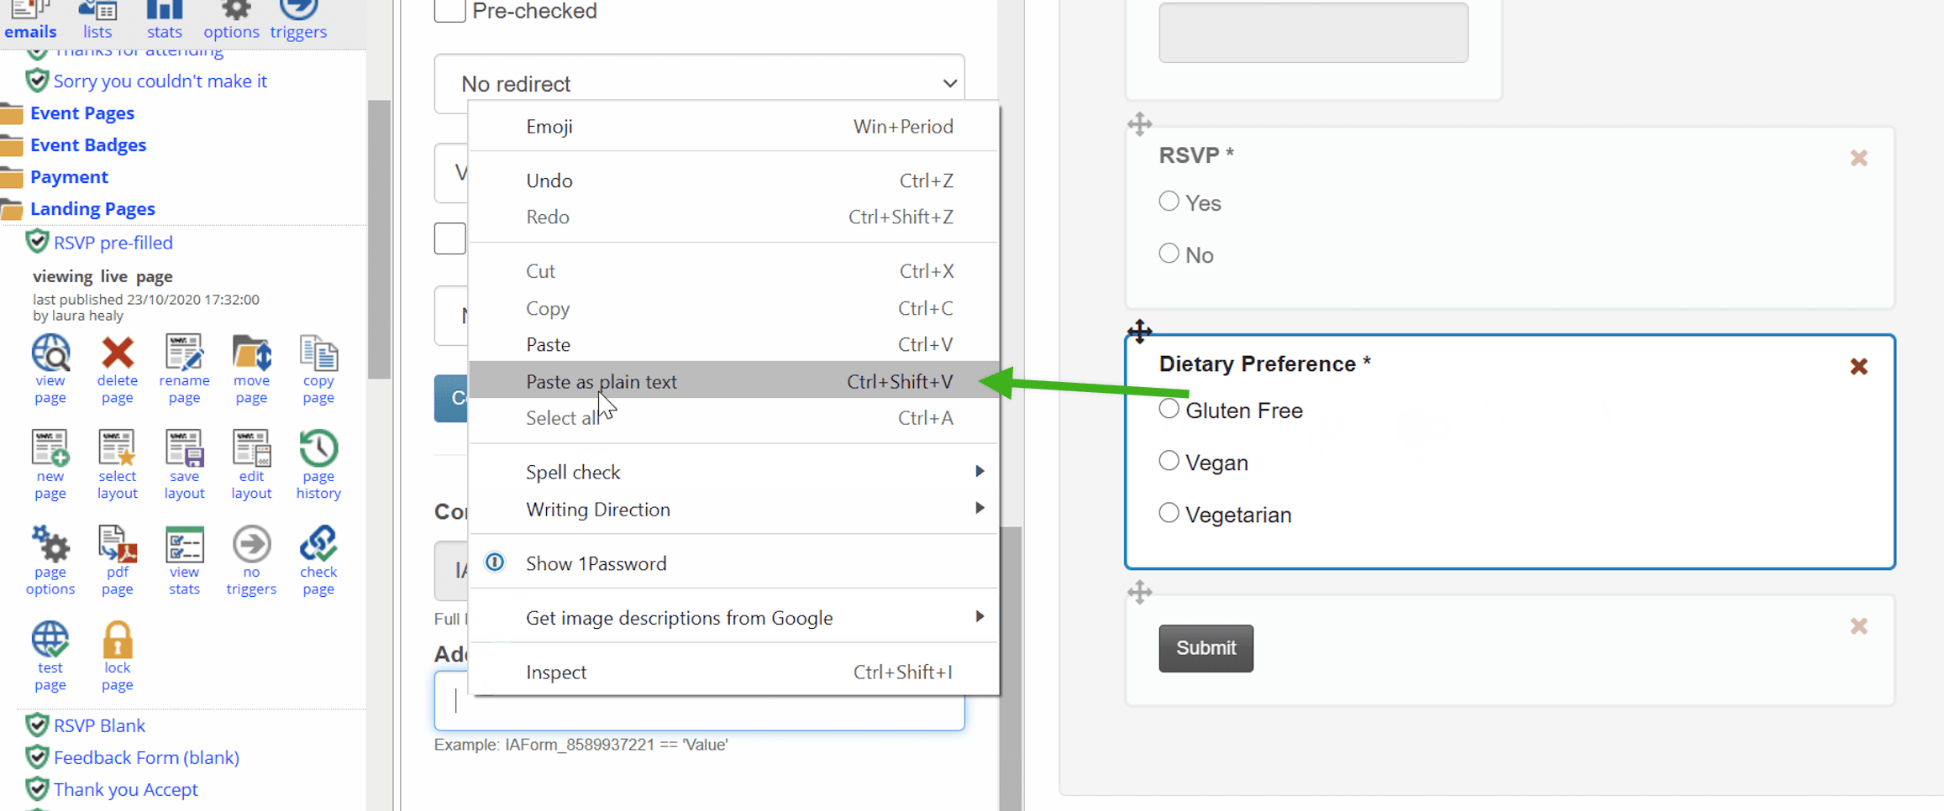Image resolution: width=1944 pixels, height=811 pixels.
Task: Open the rename page tool
Action: coord(184,353)
